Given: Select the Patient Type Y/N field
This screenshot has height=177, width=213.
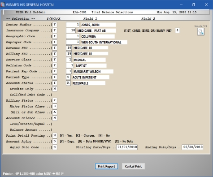Looking at the screenshot, I should (x=55, y=77).
